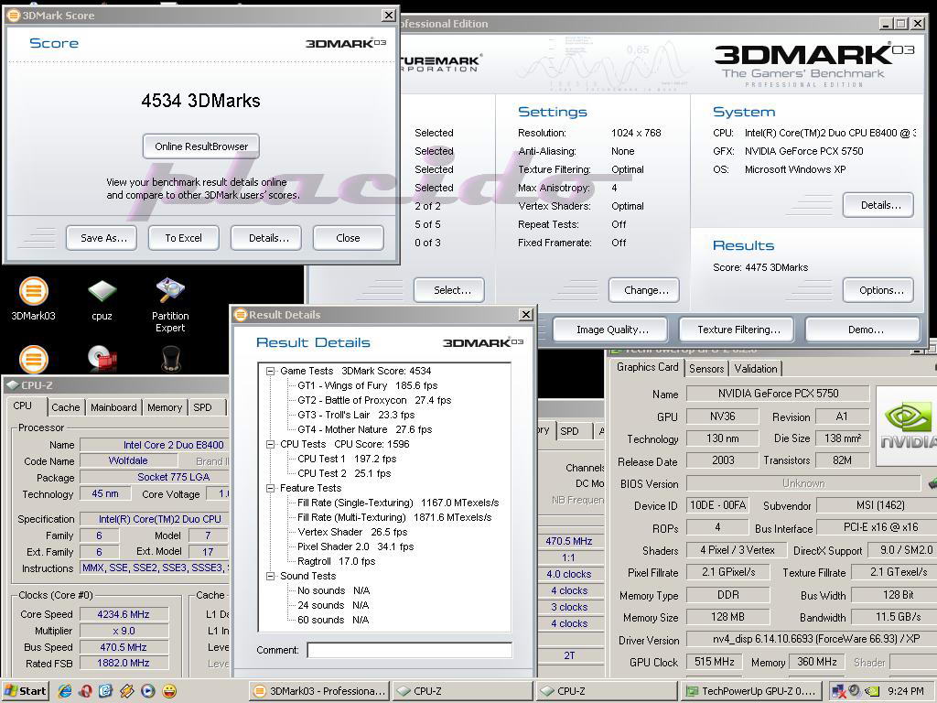Click the Comment input field

click(x=409, y=651)
